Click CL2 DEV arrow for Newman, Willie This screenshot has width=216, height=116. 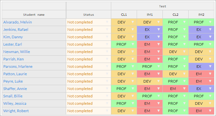click(184, 52)
